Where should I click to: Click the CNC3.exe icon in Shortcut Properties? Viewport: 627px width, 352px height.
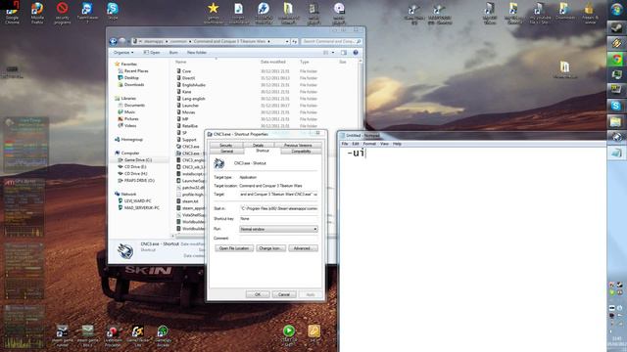[x=219, y=163]
